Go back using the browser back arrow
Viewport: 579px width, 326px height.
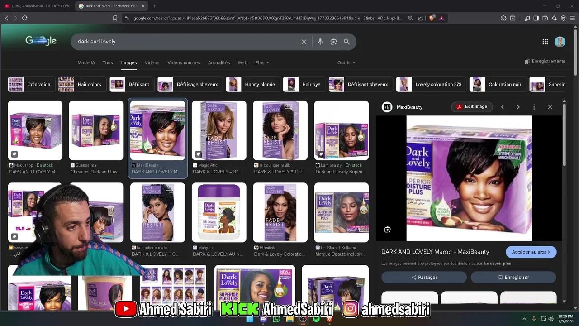[x=7, y=18]
